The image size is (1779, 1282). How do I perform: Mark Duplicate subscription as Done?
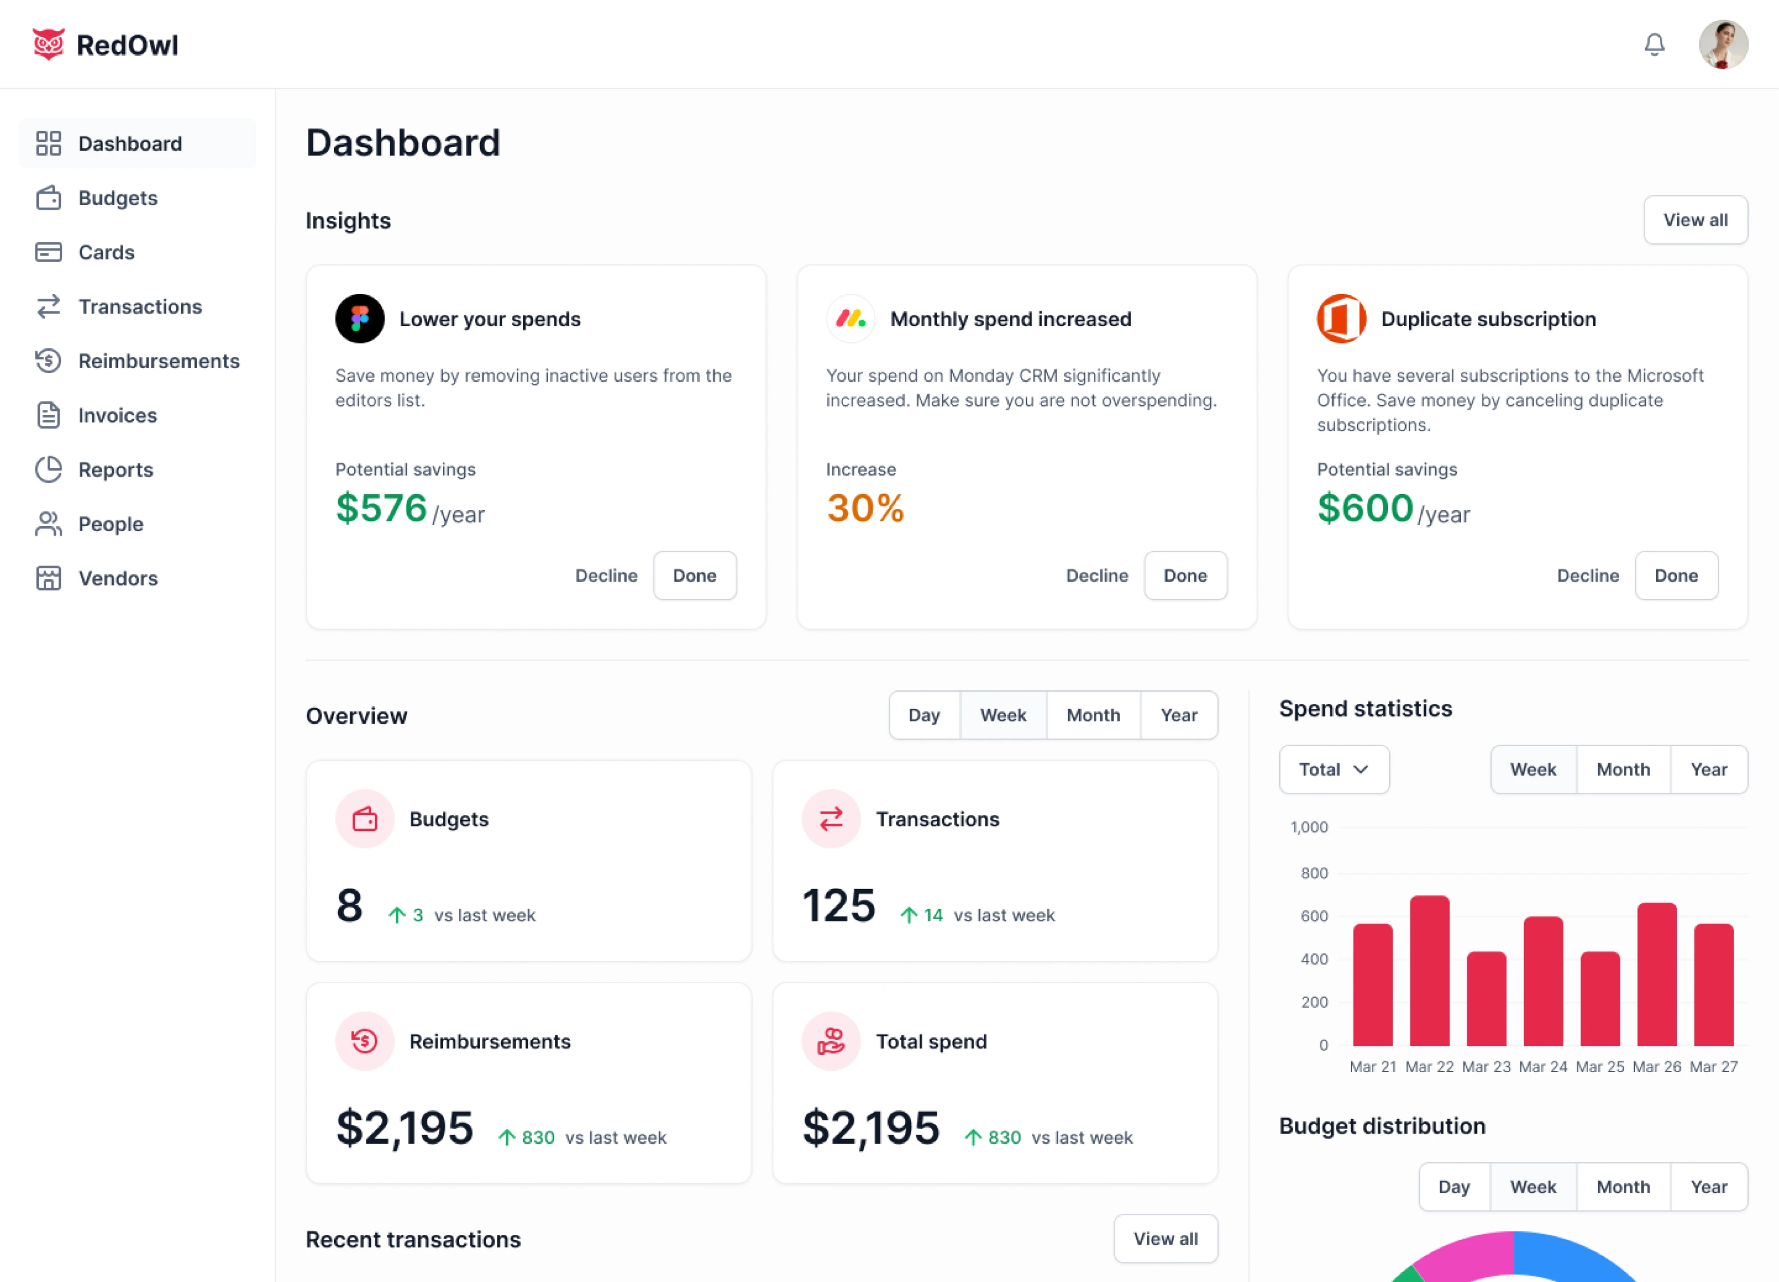click(1676, 576)
